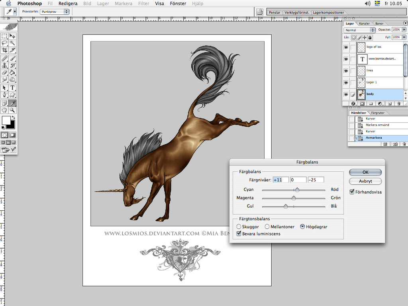Screen dimensions: 408x306
Task: Toggle lock all for layer
Action: 370,37
